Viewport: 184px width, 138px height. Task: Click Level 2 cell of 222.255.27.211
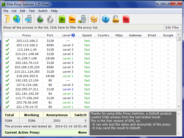coord(68,89)
